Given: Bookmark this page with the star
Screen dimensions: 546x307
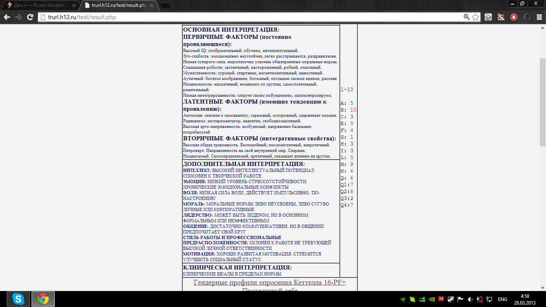Looking at the screenshot, I should tap(475, 17).
